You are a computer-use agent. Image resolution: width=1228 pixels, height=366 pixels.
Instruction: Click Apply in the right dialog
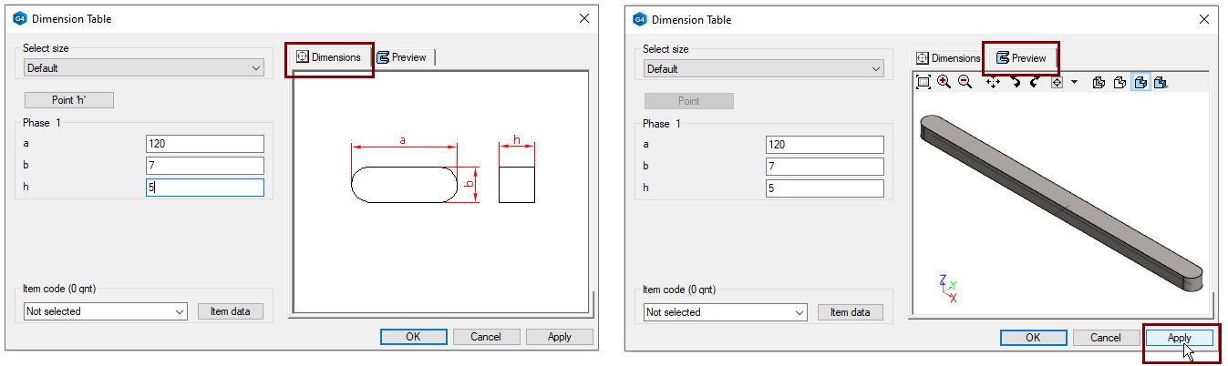(x=1179, y=338)
